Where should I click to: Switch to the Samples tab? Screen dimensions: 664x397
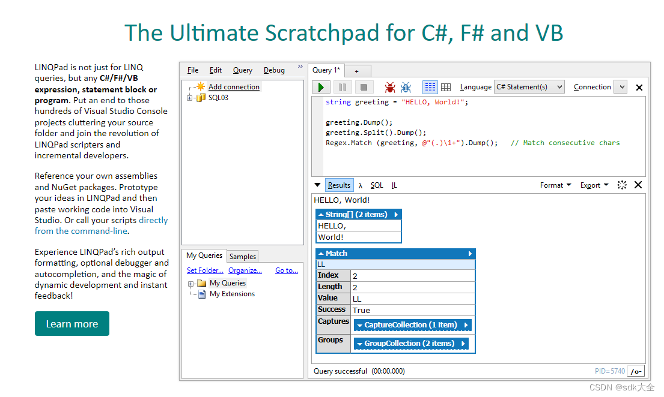pyautogui.click(x=243, y=256)
